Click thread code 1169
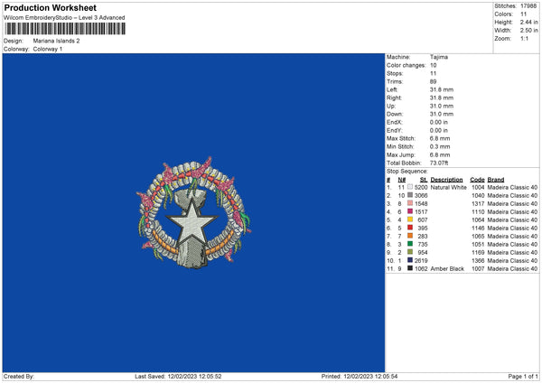This screenshot has width=542, height=383. point(478,252)
